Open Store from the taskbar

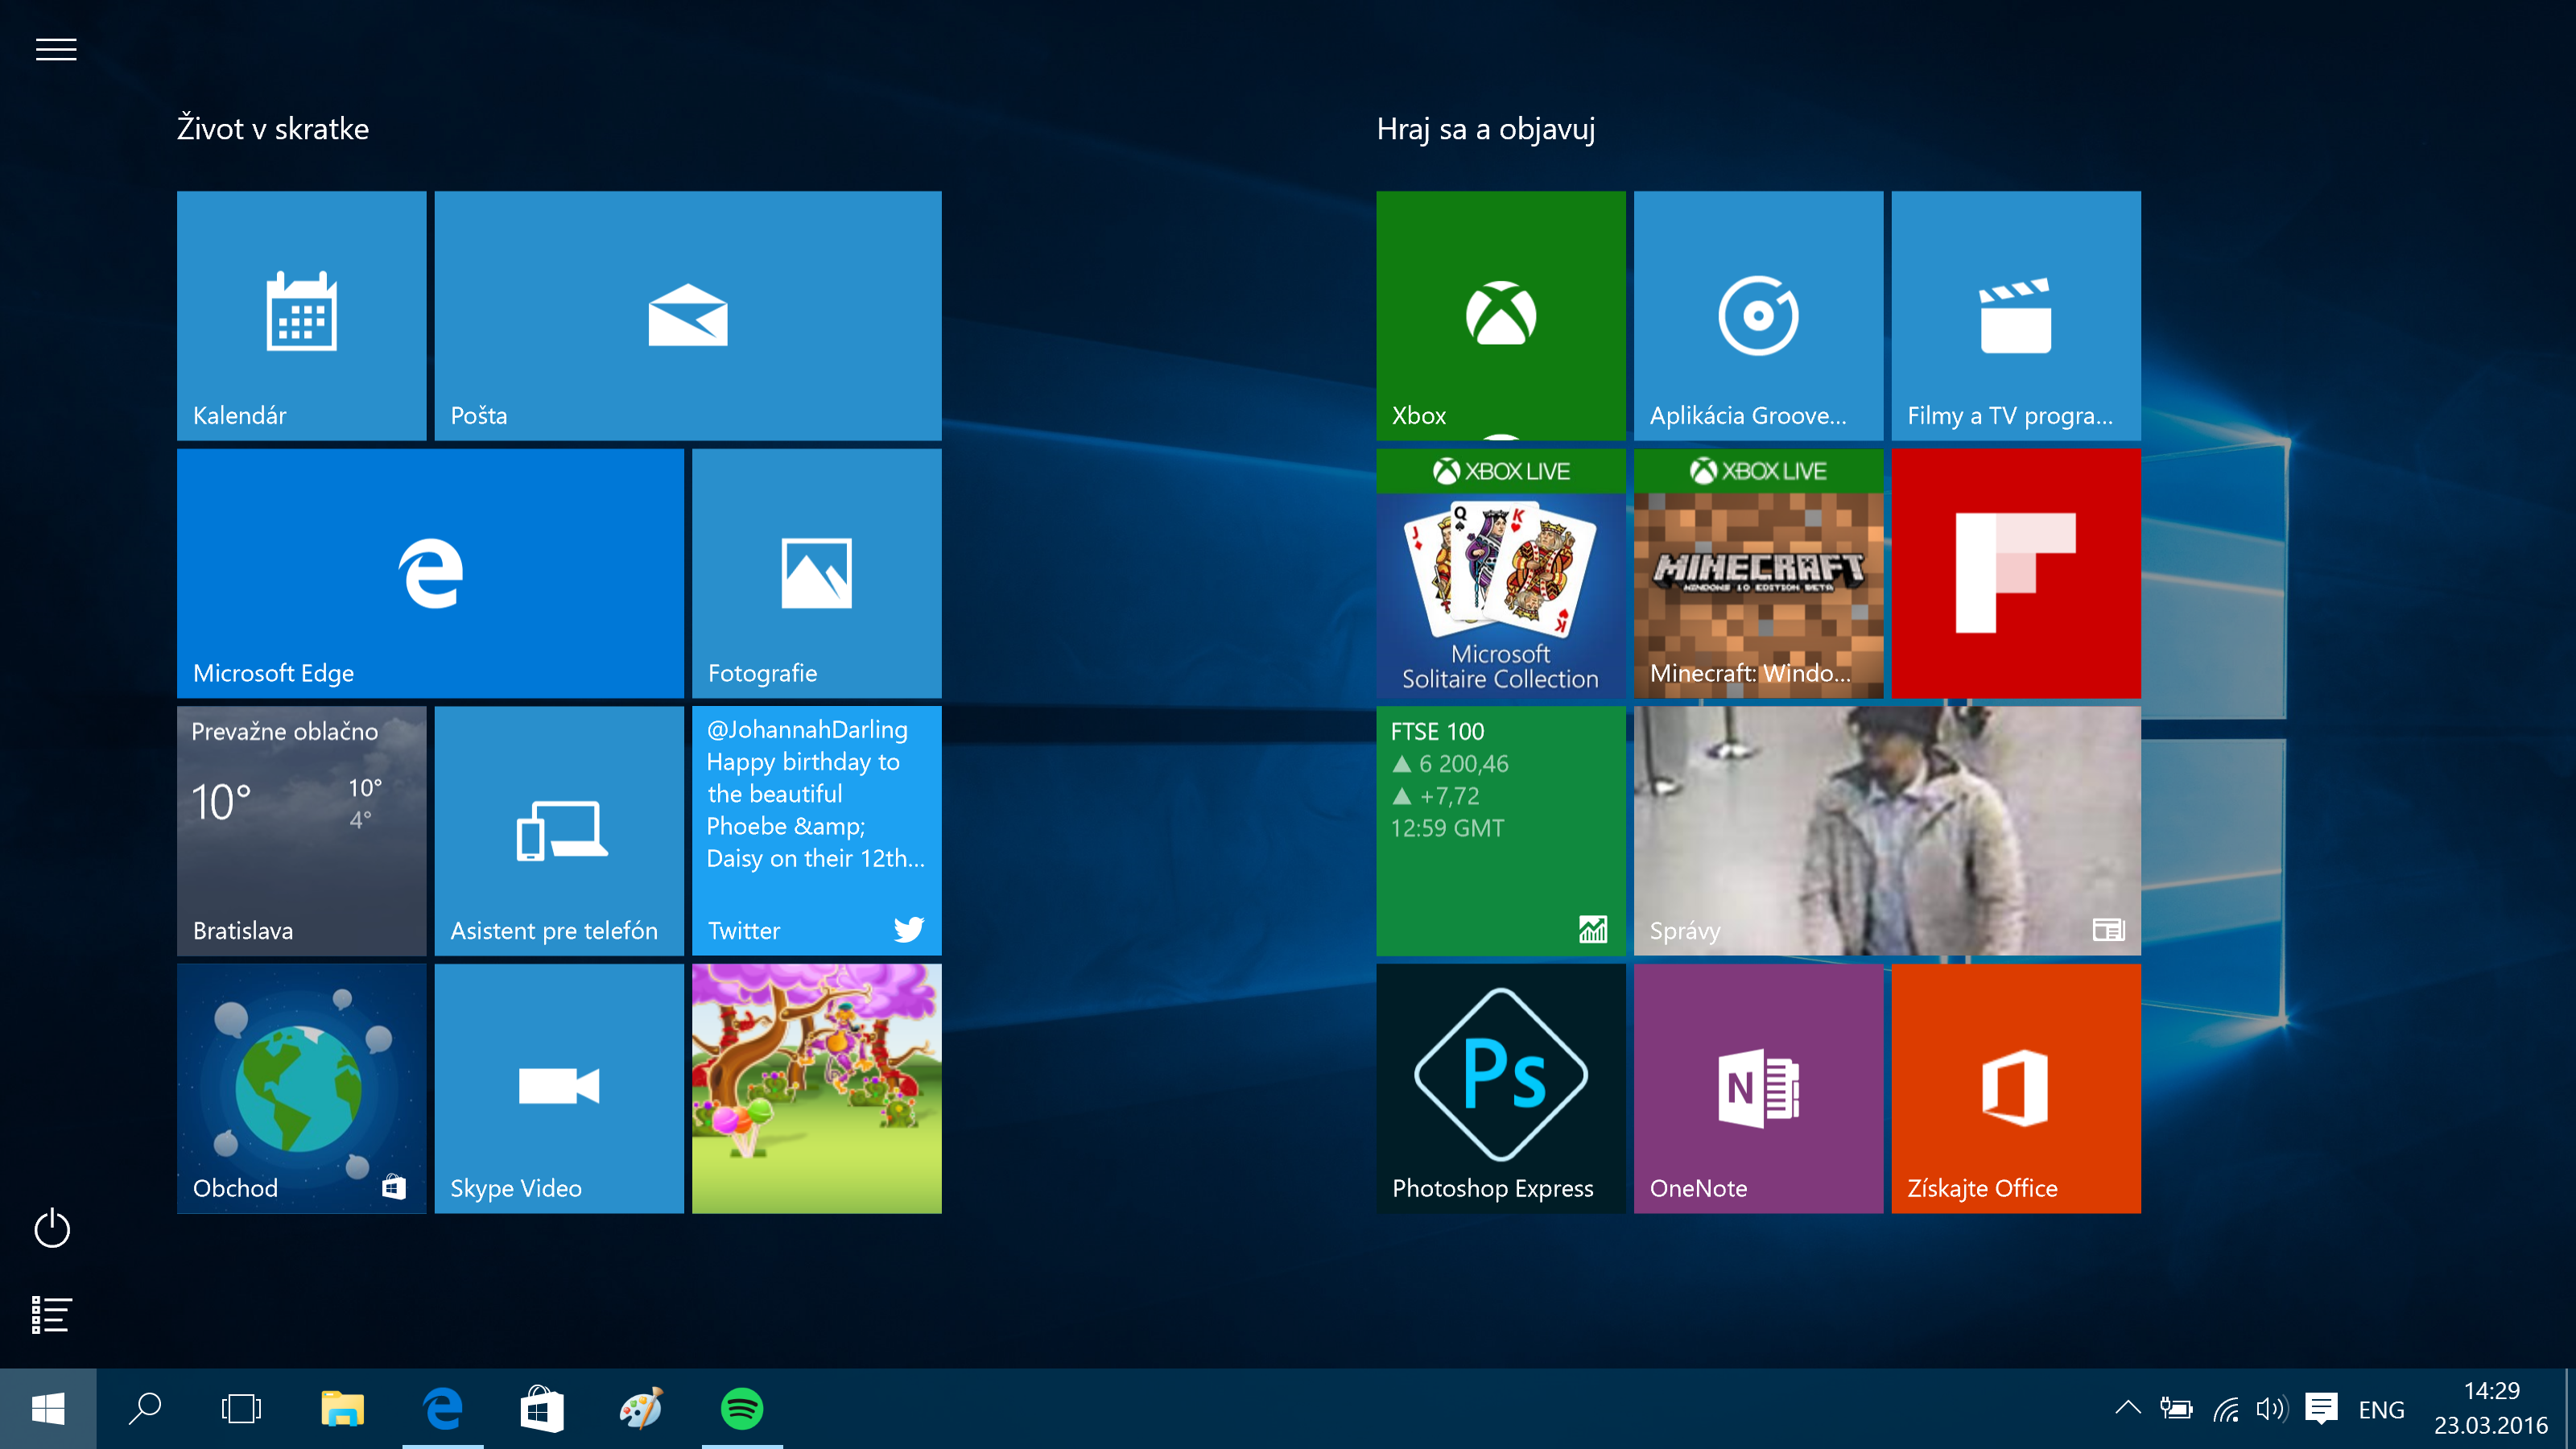coord(542,1408)
